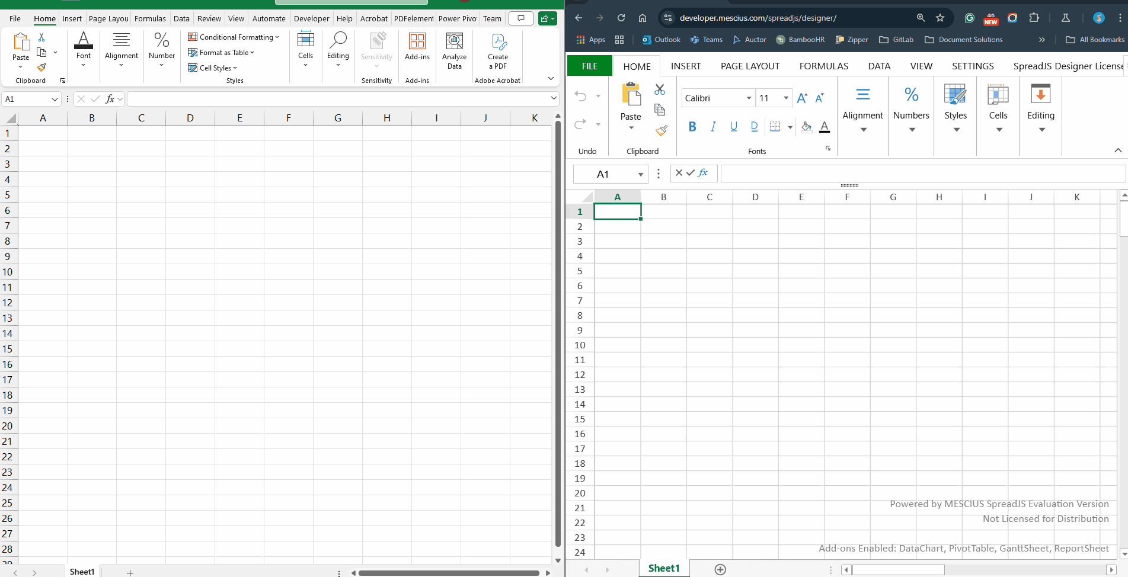Open the Outlook bookmark
This screenshot has width=1128, height=577.
tap(661, 40)
